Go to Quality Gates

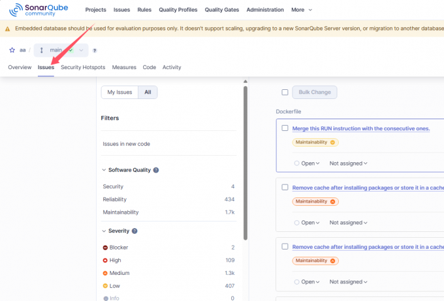coord(222,10)
